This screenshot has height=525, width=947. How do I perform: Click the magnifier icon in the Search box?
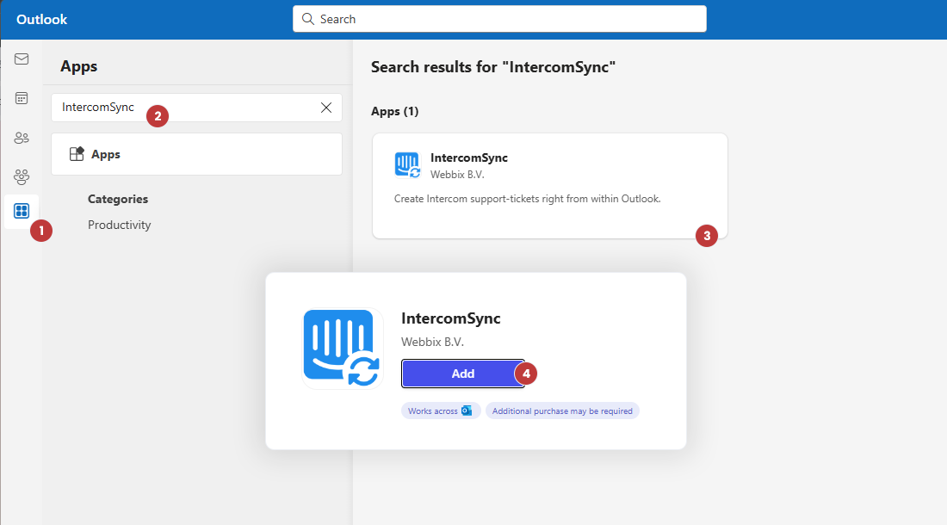[x=308, y=19]
